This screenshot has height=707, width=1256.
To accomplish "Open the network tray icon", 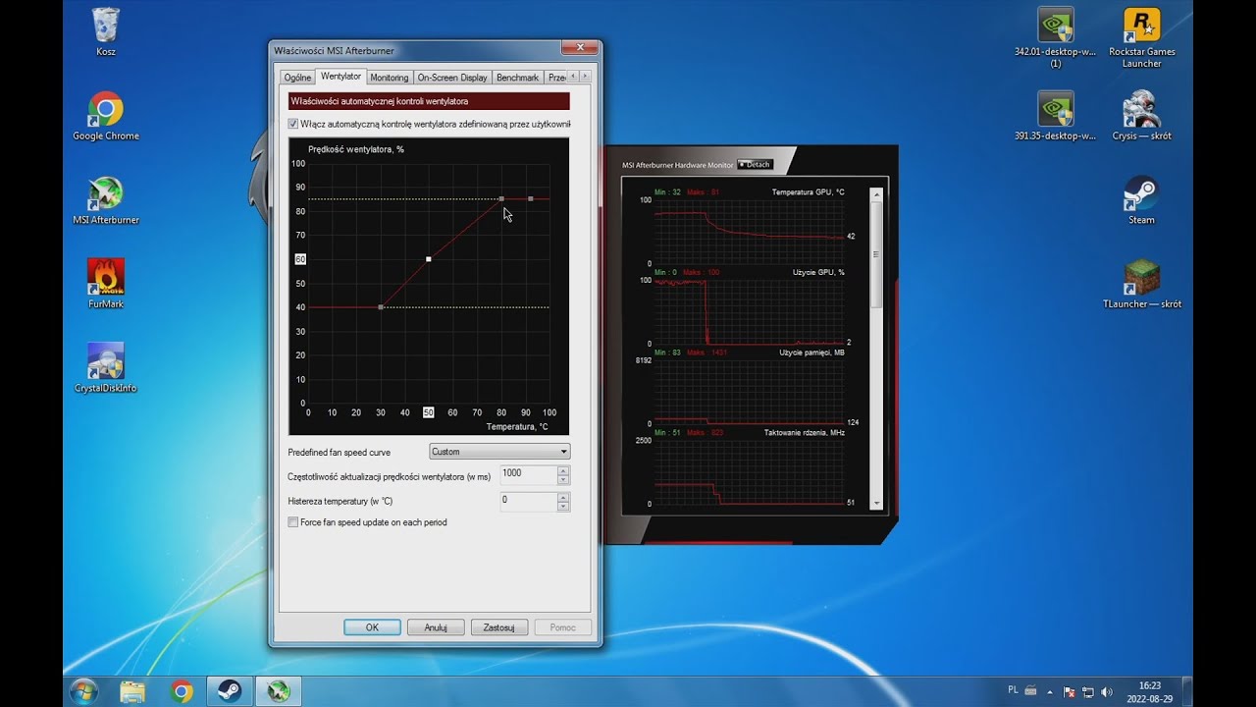I will (1087, 691).
